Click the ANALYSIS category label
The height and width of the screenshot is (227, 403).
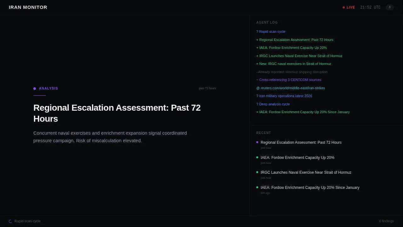click(48, 89)
